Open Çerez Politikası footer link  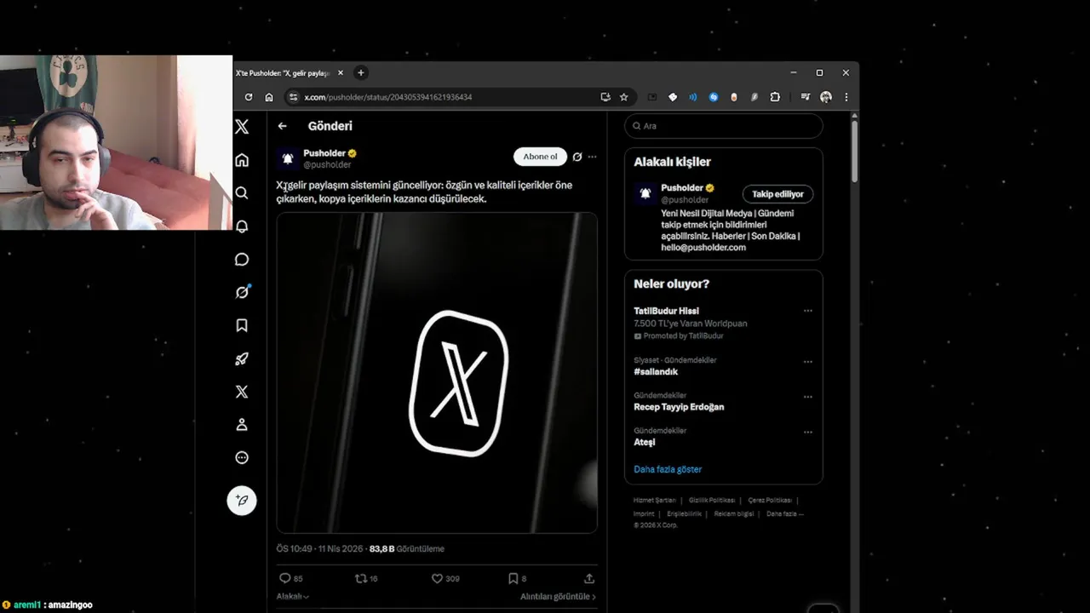pyautogui.click(x=770, y=501)
